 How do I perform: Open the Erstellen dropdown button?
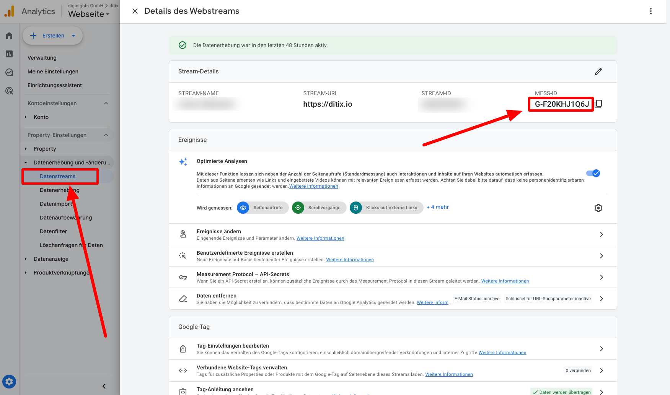pyautogui.click(x=53, y=36)
